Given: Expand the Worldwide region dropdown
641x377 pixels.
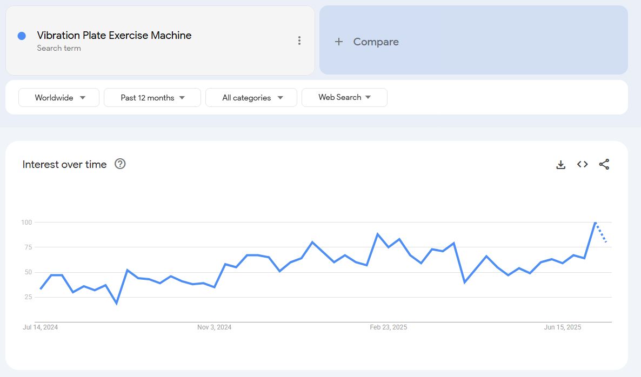Looking at the screenshot, I should [59, 98].
